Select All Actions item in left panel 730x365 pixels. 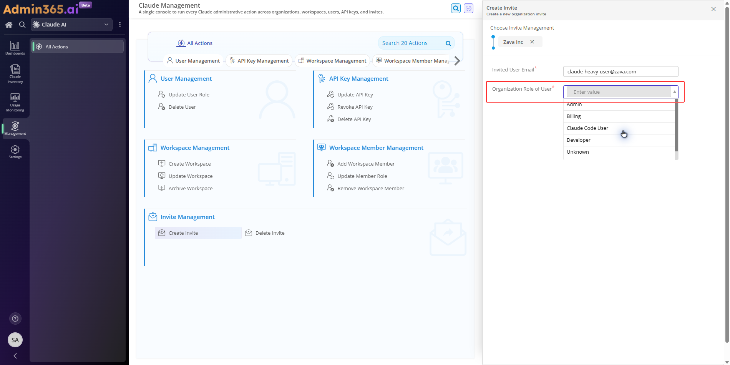click(x=78, y=46)
